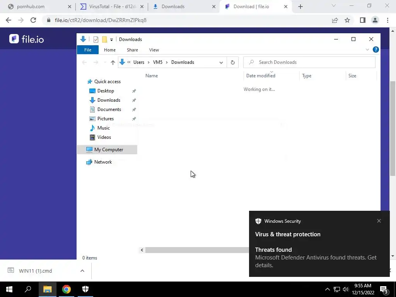The image size is (396, 297).
Task: Open Chrome side panel icon
Action: (x=363, y=20)
